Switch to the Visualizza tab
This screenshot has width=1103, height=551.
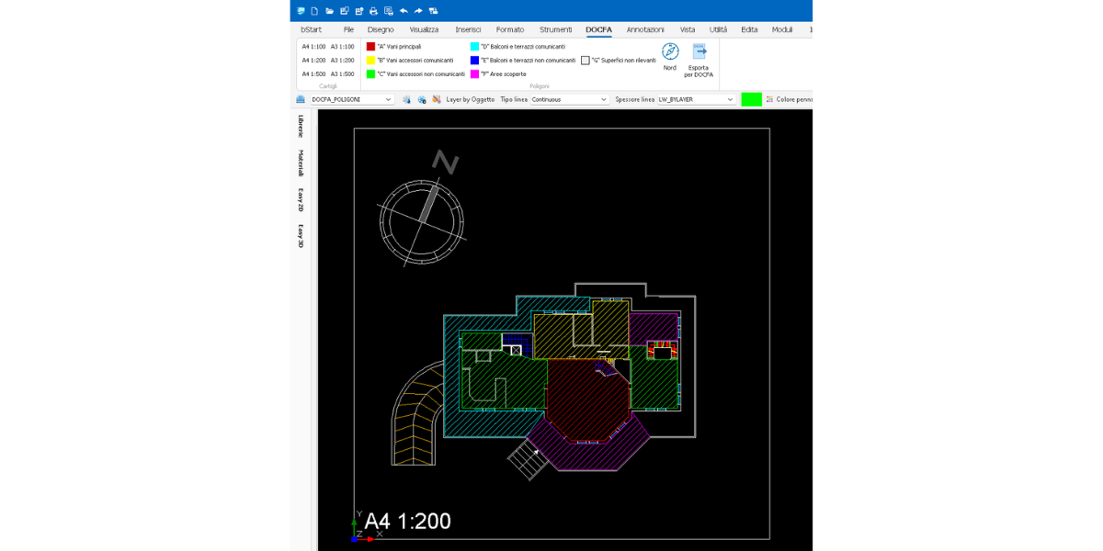(424, 29)
